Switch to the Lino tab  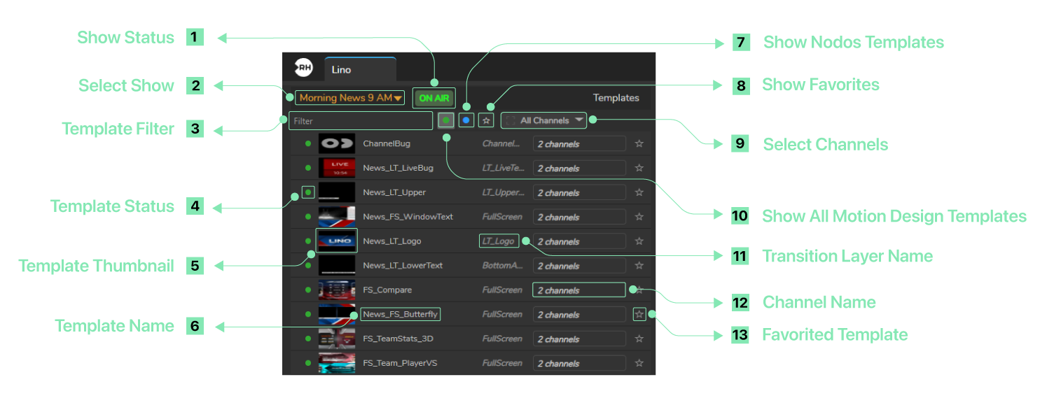(x=360, y=69)
